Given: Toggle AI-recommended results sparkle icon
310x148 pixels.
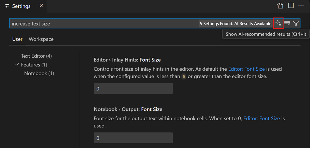Looking at the screenshot, I should (279, 24).
